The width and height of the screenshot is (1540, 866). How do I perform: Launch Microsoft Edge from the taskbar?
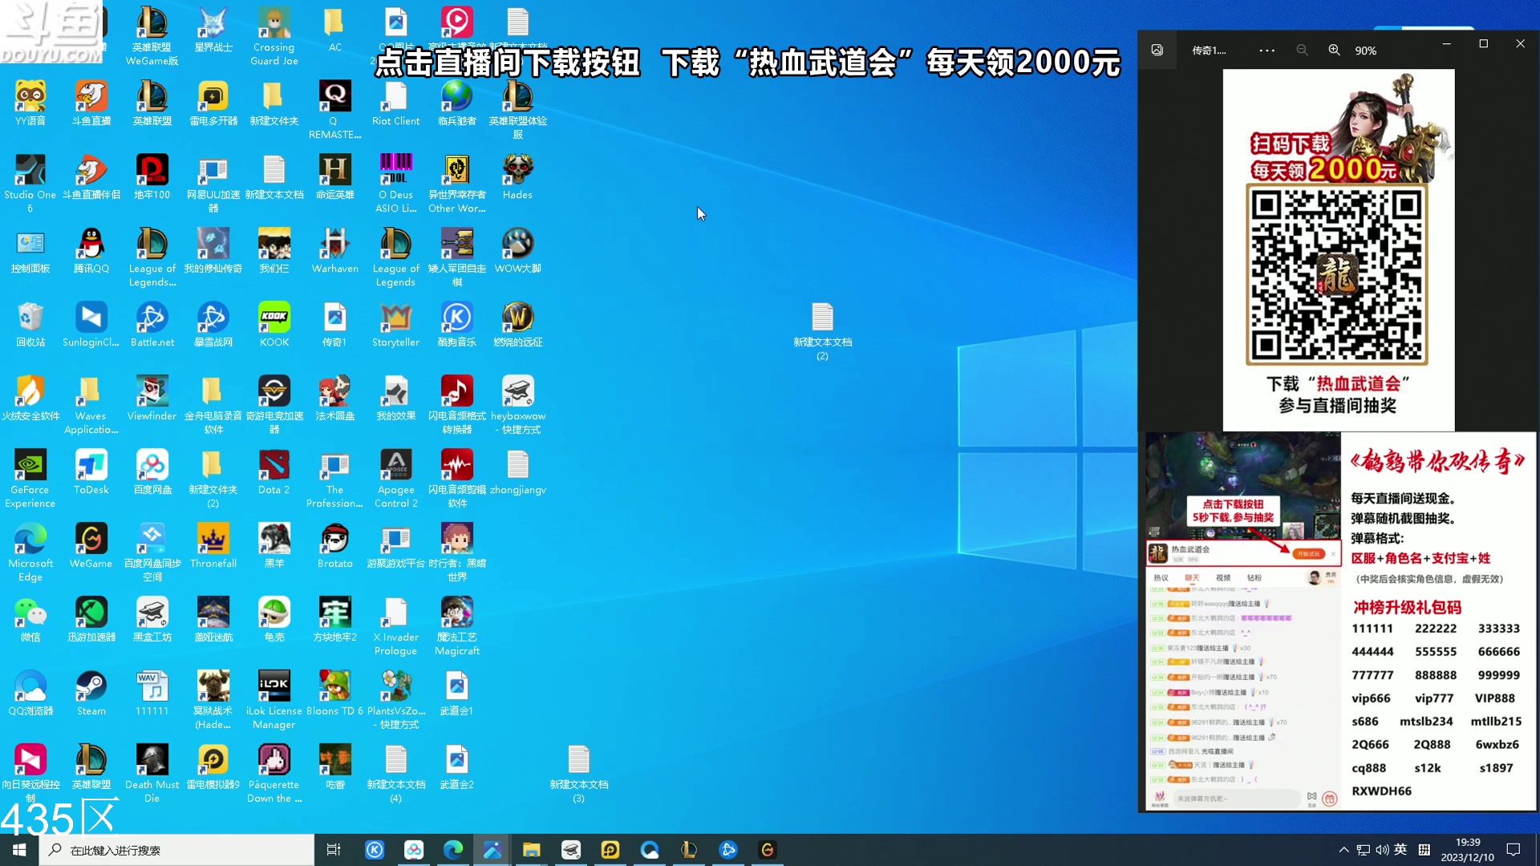pyautogui.click(x=452, y=850)
